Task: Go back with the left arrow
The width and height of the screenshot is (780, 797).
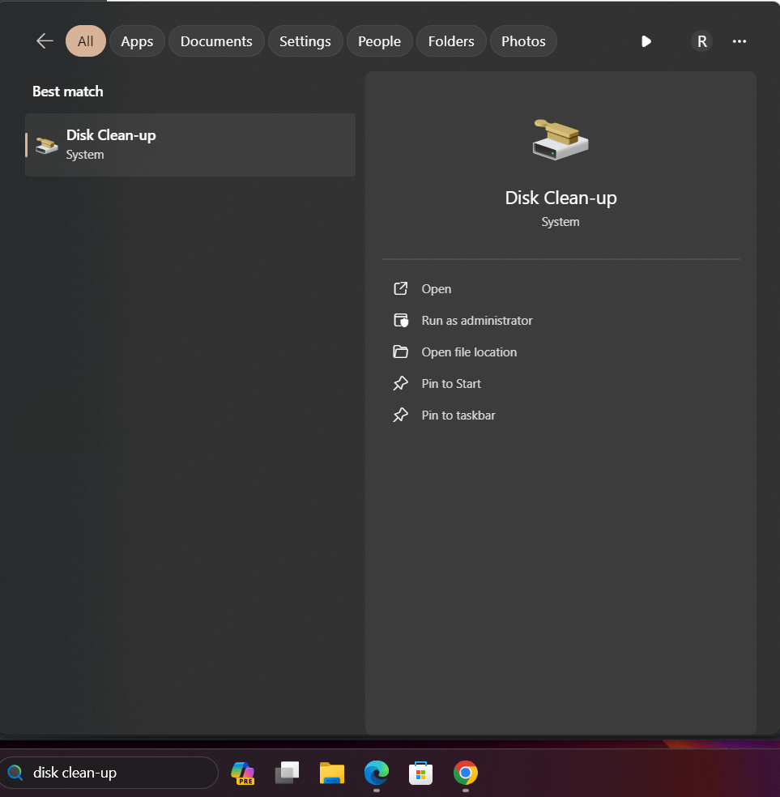Action: 45,41
